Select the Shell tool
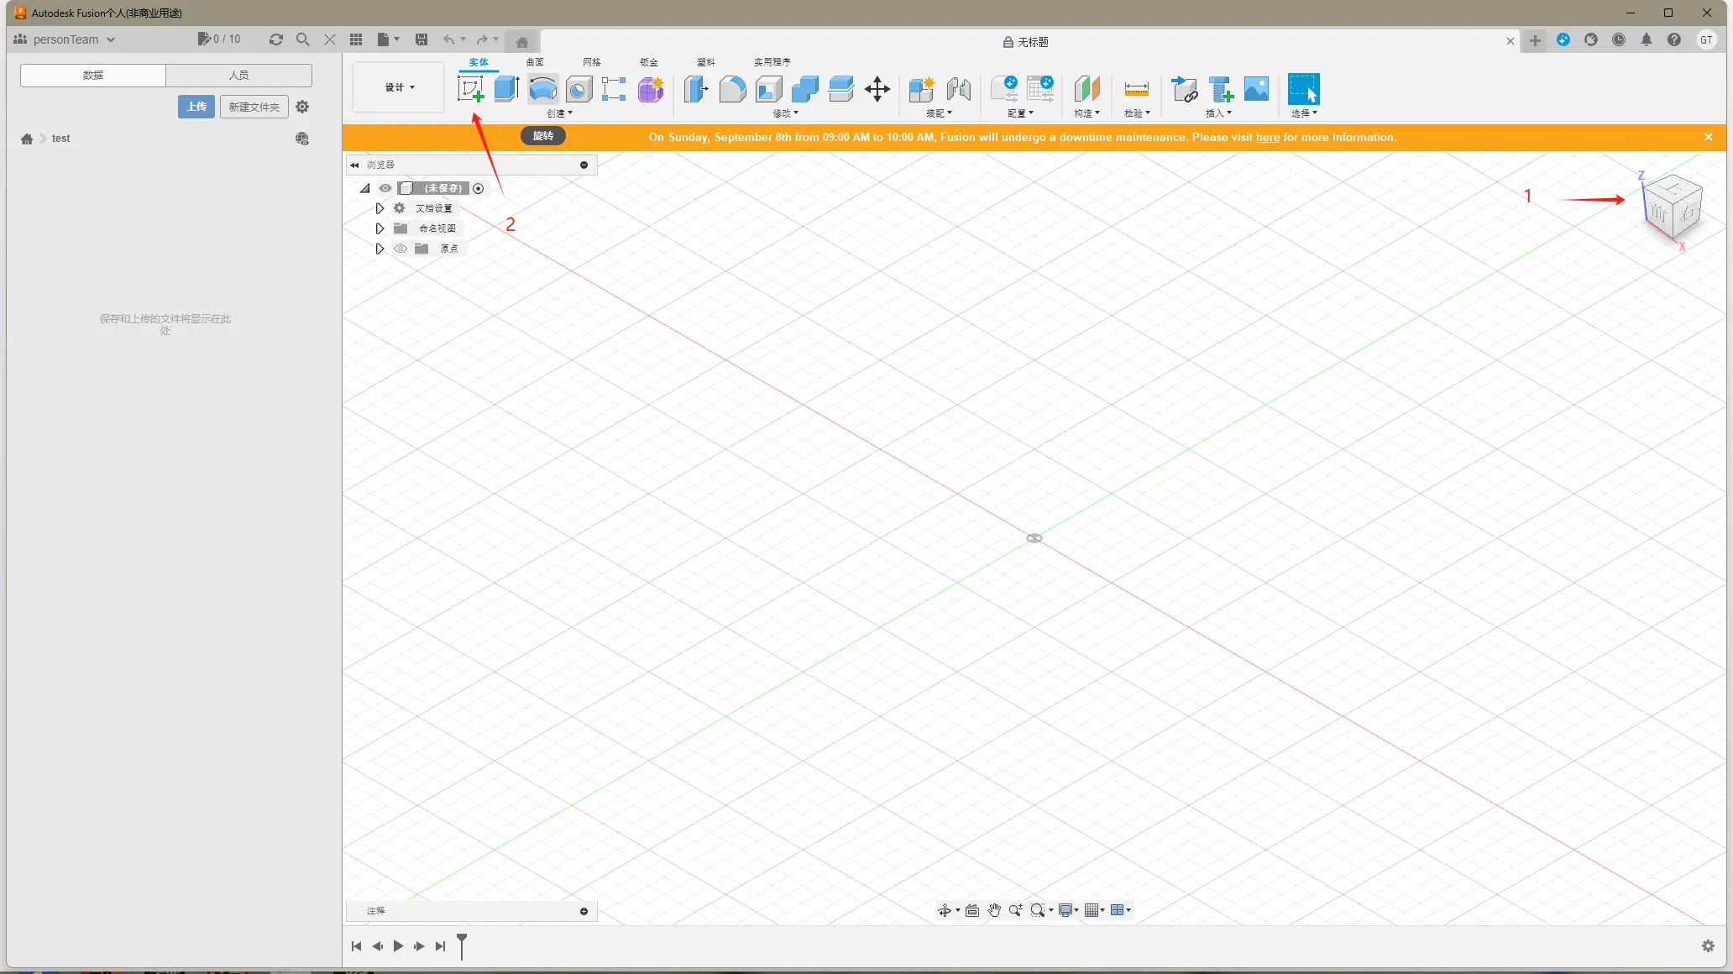The width and height of the screenshot is (1733, 974). (768, 88)
